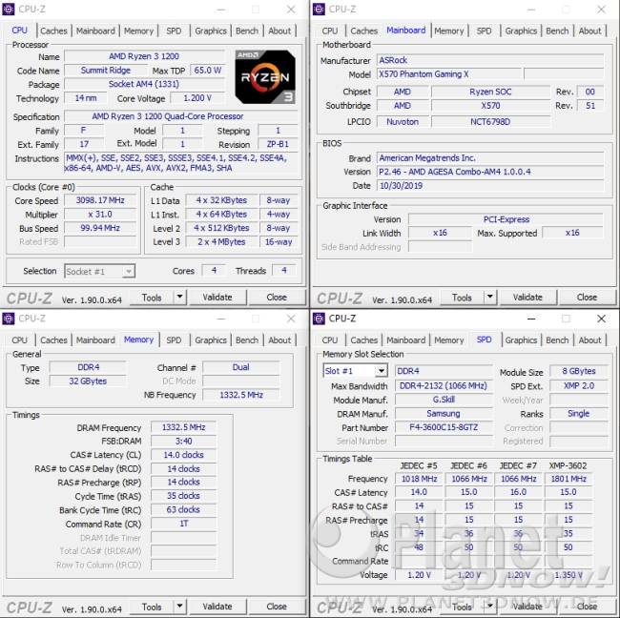Click the '1.350 V' XMP voltage cell

tap(568, 575)
